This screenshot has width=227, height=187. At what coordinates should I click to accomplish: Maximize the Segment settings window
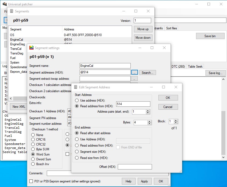pos(152,48)
